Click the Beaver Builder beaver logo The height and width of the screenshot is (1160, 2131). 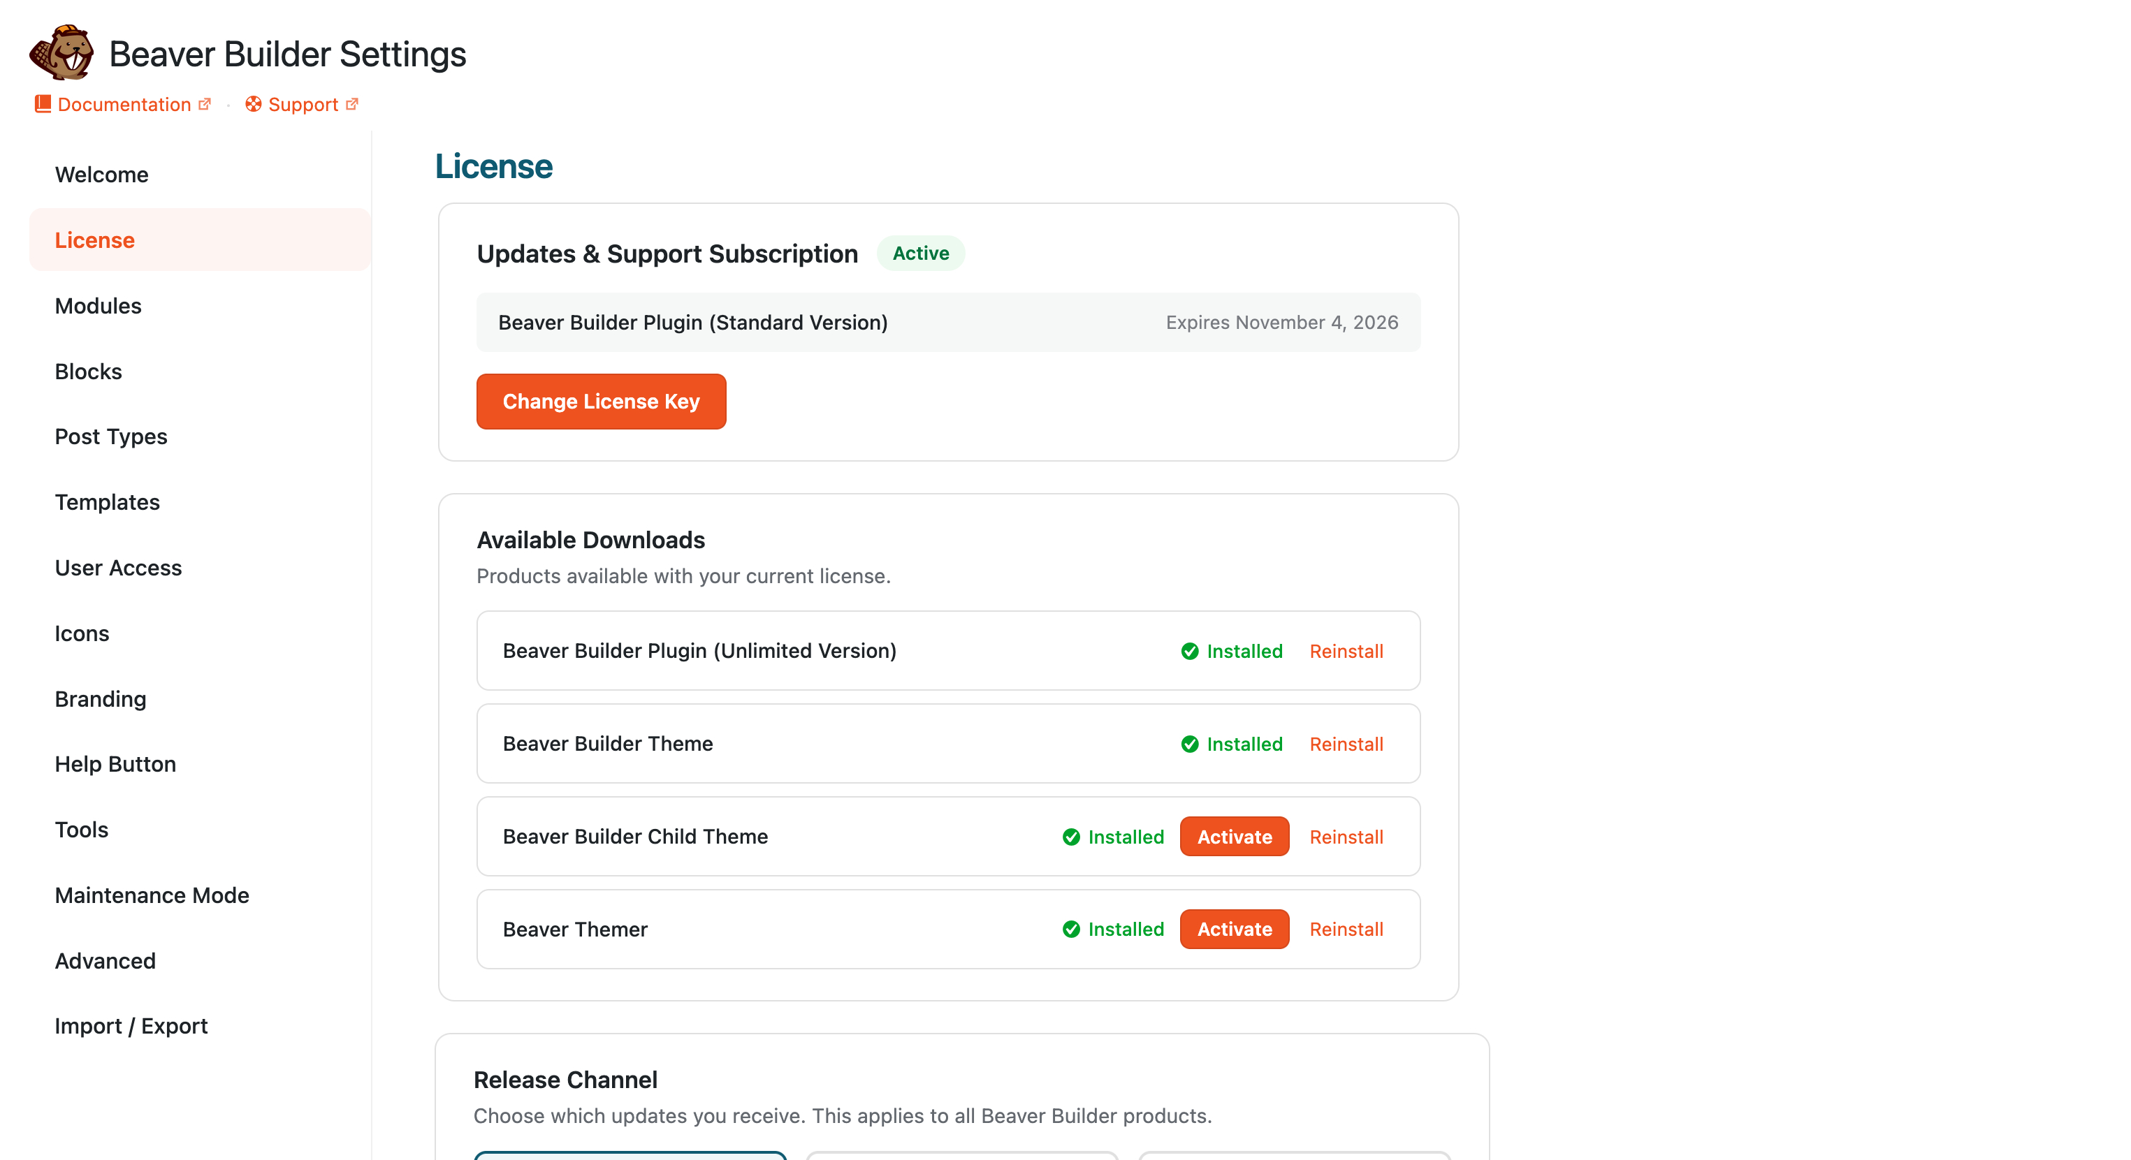61,53
